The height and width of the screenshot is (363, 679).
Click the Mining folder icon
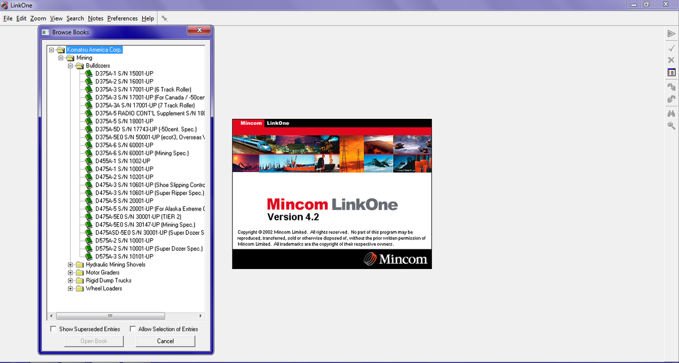tap(70, 58)
